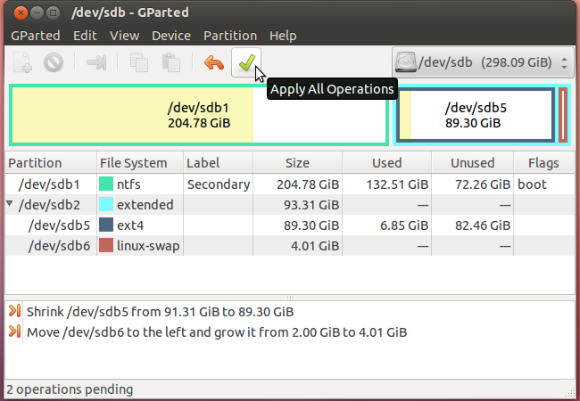Undo last operation with orange arrow
This screenshot has height=401, width=580.
coord(214,62)
